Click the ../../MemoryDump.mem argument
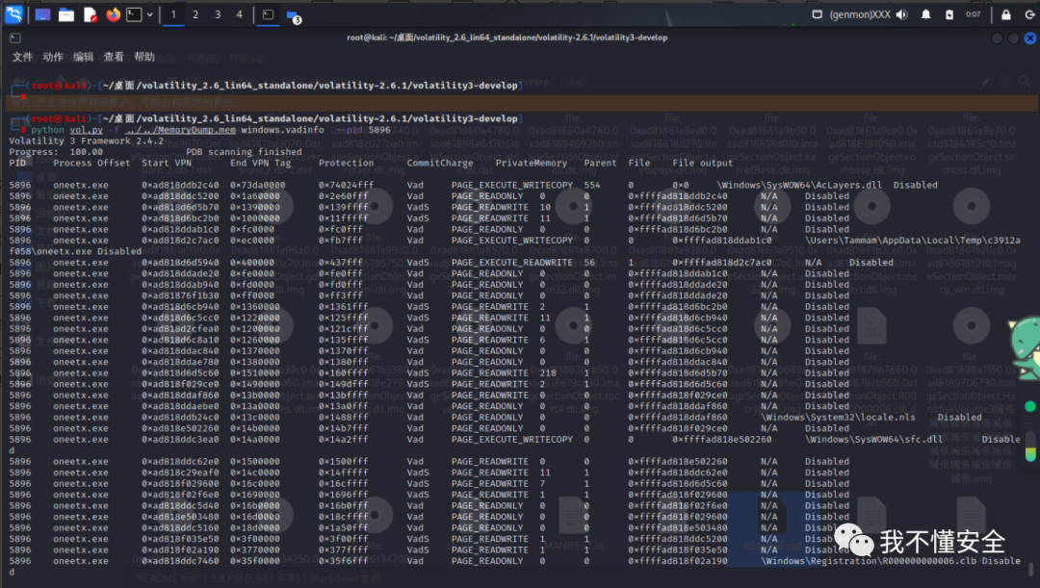The image size is (1040, 588). click(x=180, y=130)
